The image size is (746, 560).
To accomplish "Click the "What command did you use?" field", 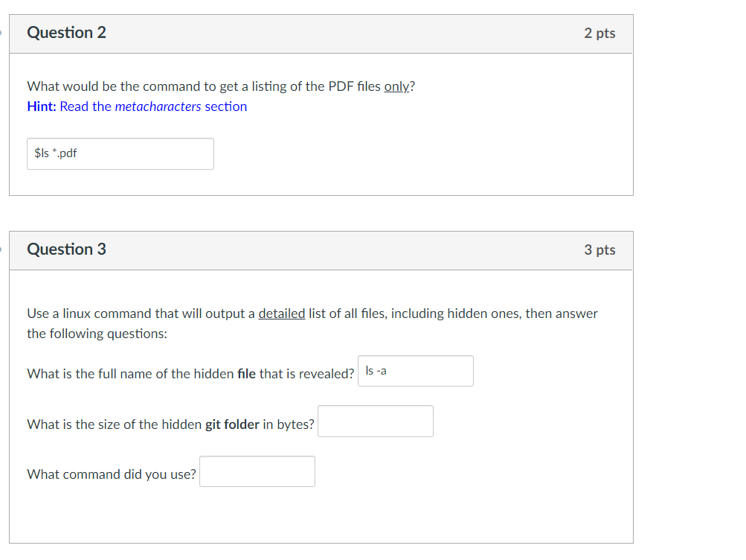I will coord(257,471).
